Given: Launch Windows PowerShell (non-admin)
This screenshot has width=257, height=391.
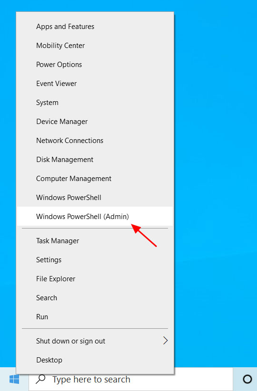Looking at the screenshot, I should click(x=95, y=197).
